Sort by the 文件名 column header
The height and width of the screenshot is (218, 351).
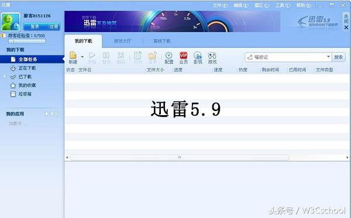point(85,70)
